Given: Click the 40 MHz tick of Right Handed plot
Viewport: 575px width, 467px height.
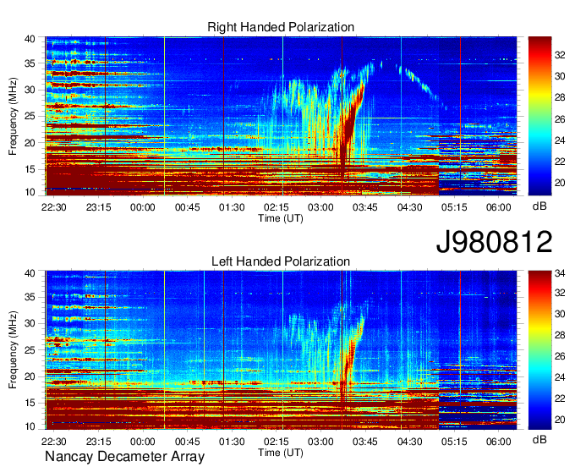Looking at the screenshot, I should tap(30, 39).
